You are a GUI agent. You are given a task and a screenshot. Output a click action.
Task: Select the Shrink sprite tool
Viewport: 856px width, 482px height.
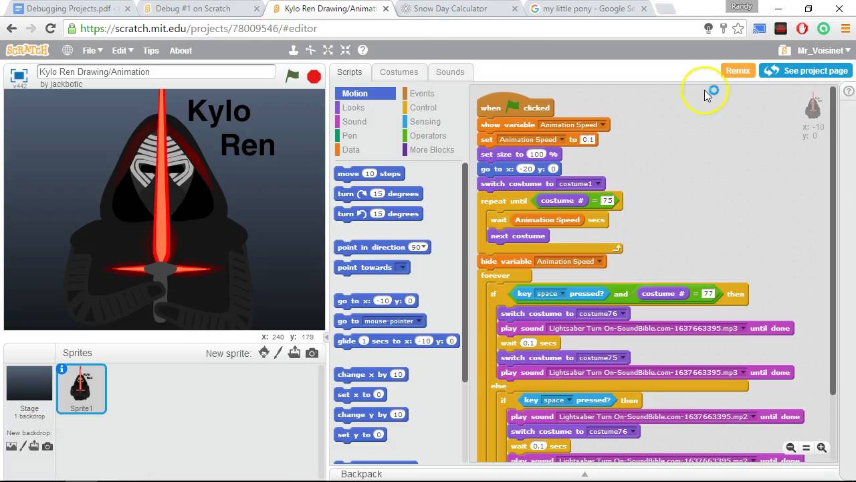[x=345, y=50]
